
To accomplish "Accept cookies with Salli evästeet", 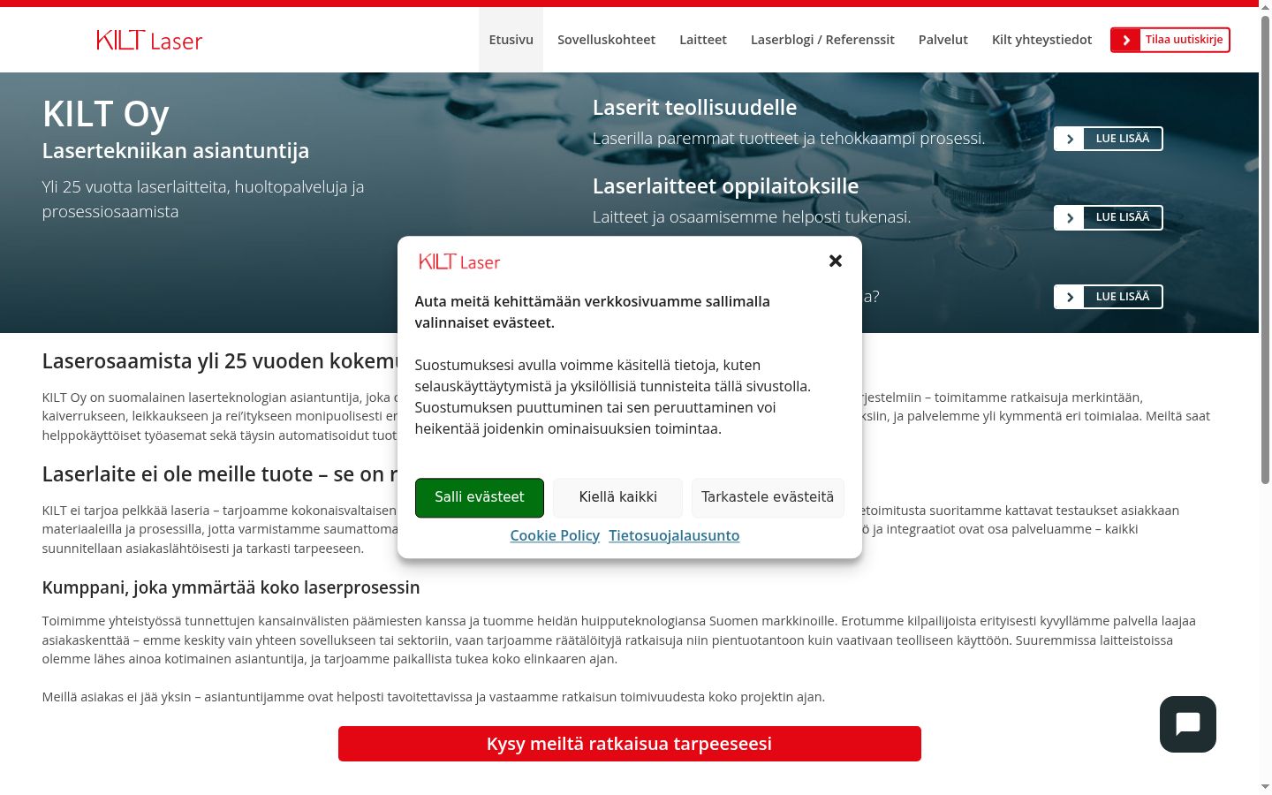I will [x=480, y=497].
